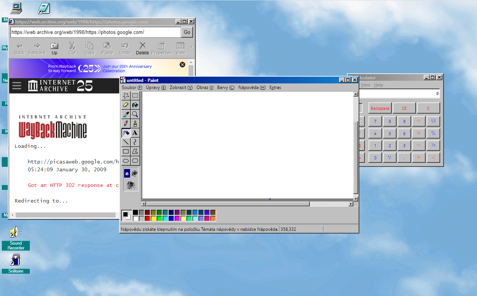Open the Zobrazit (V) menu in Paint
The height and width of the screenshot is (296, 477).
pos(181,87)
